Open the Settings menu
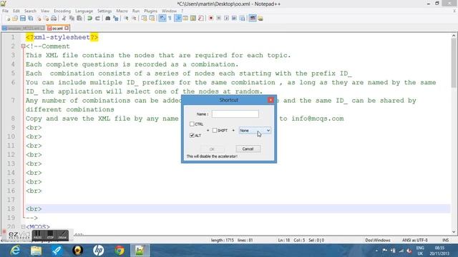 point(104,11)
